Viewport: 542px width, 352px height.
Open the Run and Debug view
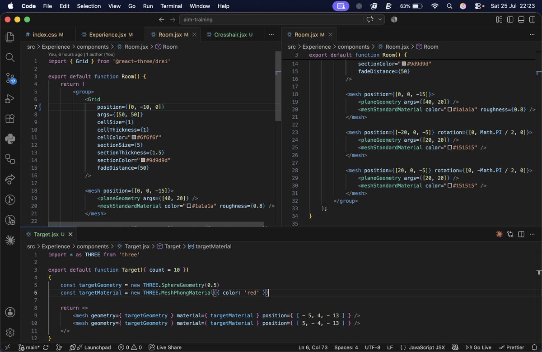[10, 99]
